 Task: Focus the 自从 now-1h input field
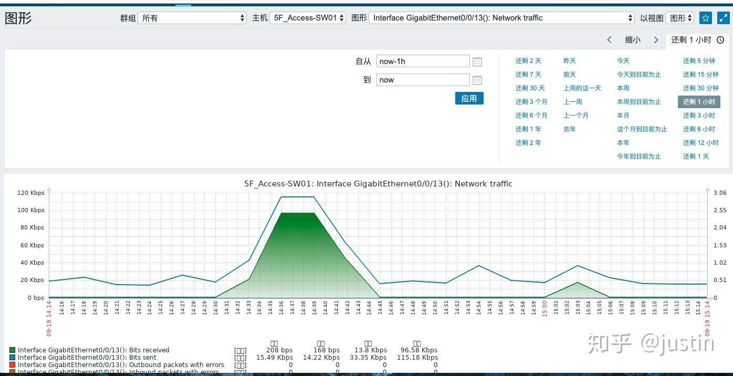pos(423,61)
